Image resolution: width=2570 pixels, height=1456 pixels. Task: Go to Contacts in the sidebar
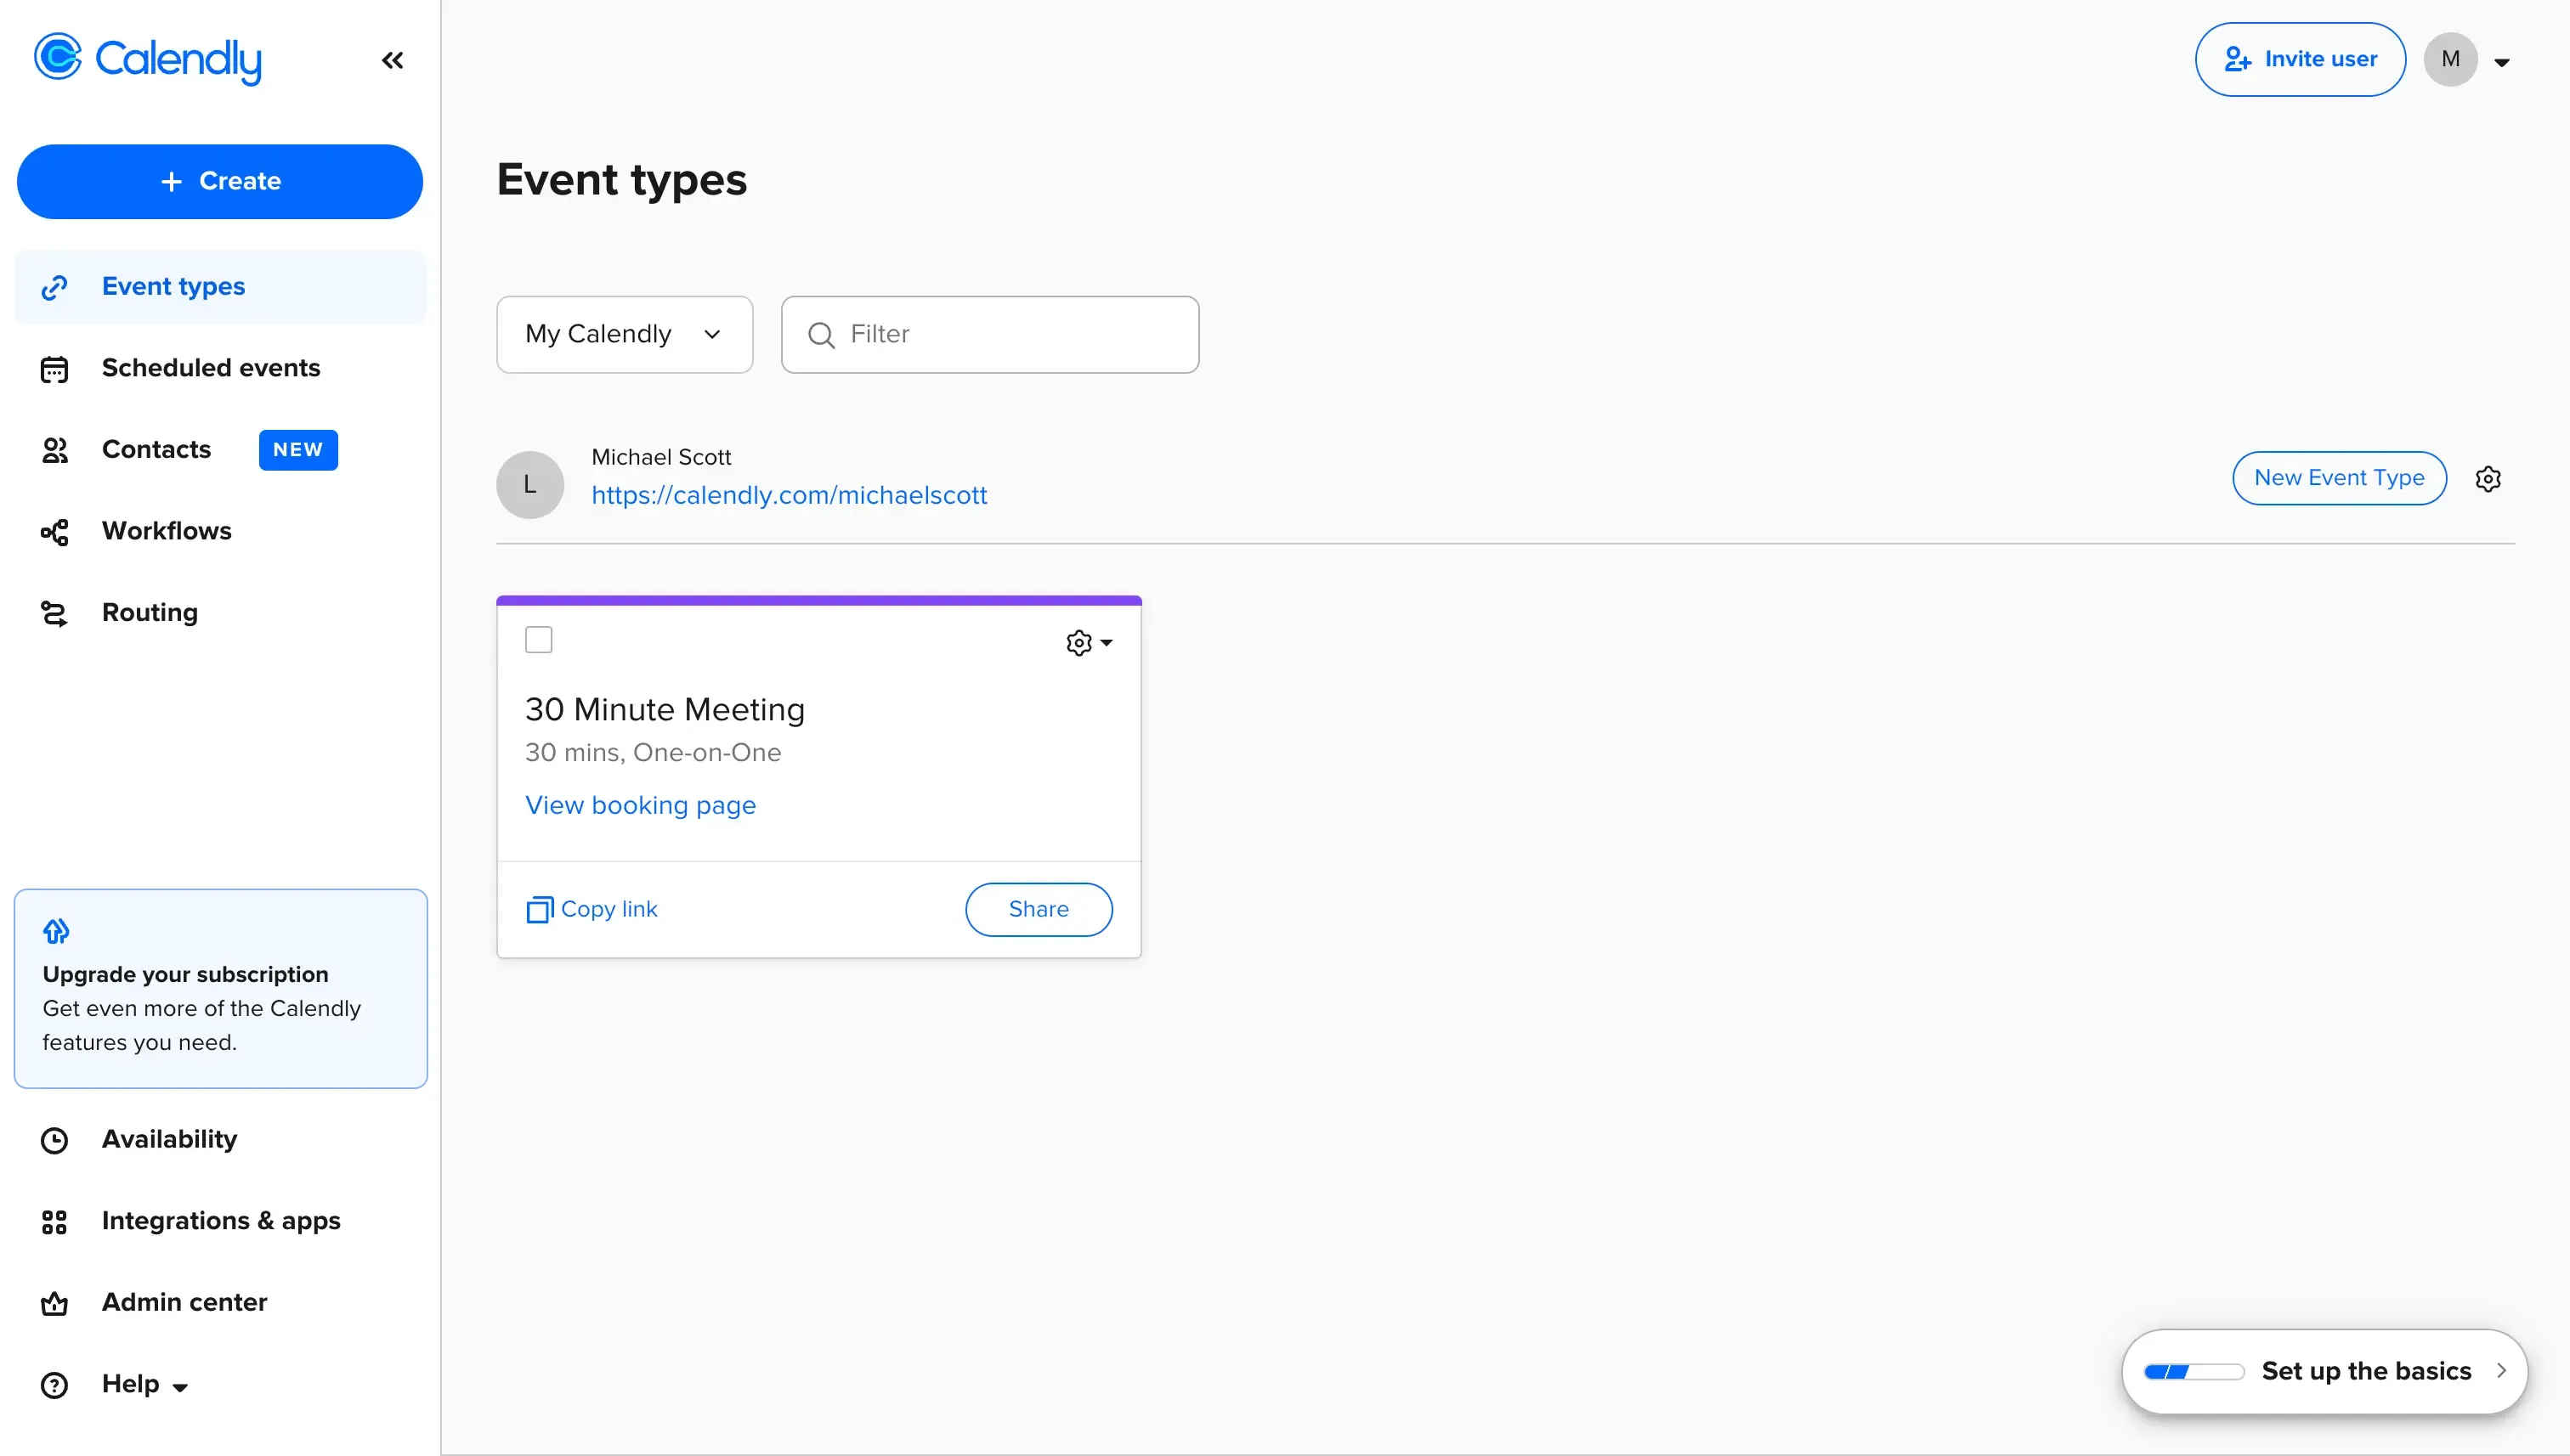click(x=157, y=449)
